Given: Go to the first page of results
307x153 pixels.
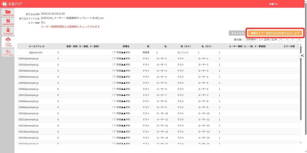Looking at the screenshot, I should pos(281,40).
